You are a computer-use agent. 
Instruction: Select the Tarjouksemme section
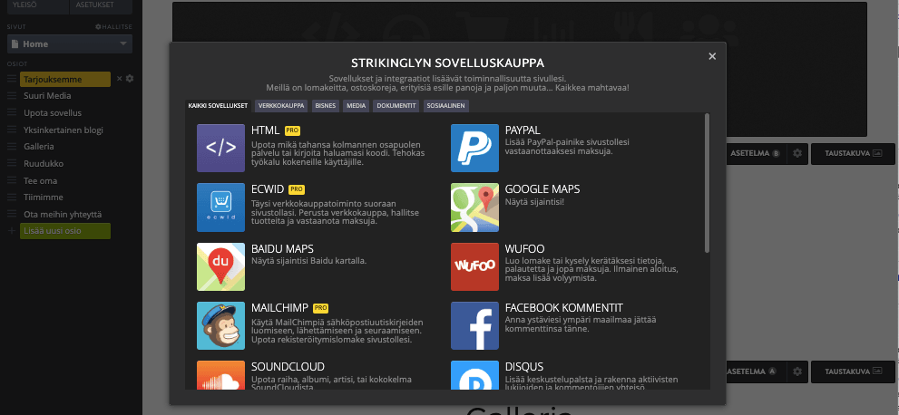64,79
